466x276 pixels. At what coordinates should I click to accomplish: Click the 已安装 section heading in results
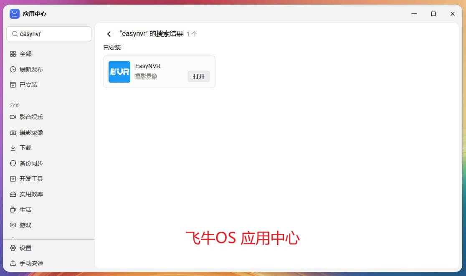tap(112, 48)
